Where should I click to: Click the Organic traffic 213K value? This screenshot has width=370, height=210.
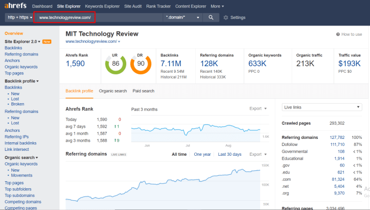click(x=305, y=63)
